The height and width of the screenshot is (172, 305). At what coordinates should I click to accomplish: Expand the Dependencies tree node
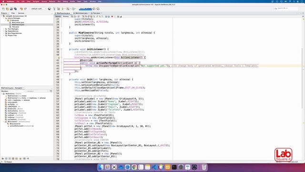(x=4, y=31)
